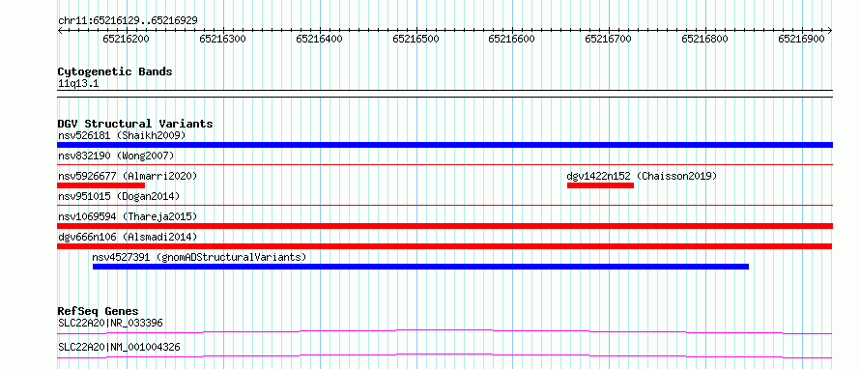The height and width of the screenshot is (369, 860).
Task: Select the short red nsv5926677 bar
Action: pos(100,185)
